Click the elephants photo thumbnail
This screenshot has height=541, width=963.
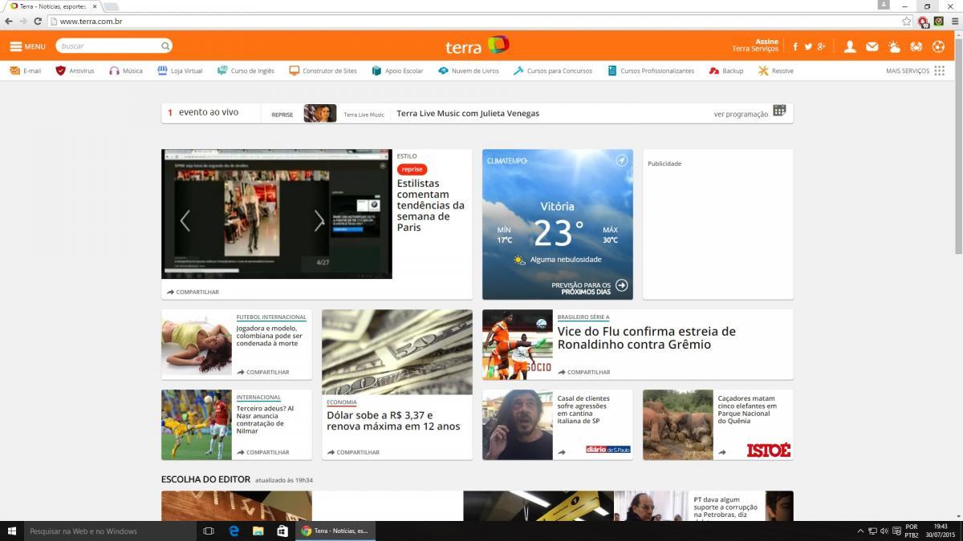678,425
